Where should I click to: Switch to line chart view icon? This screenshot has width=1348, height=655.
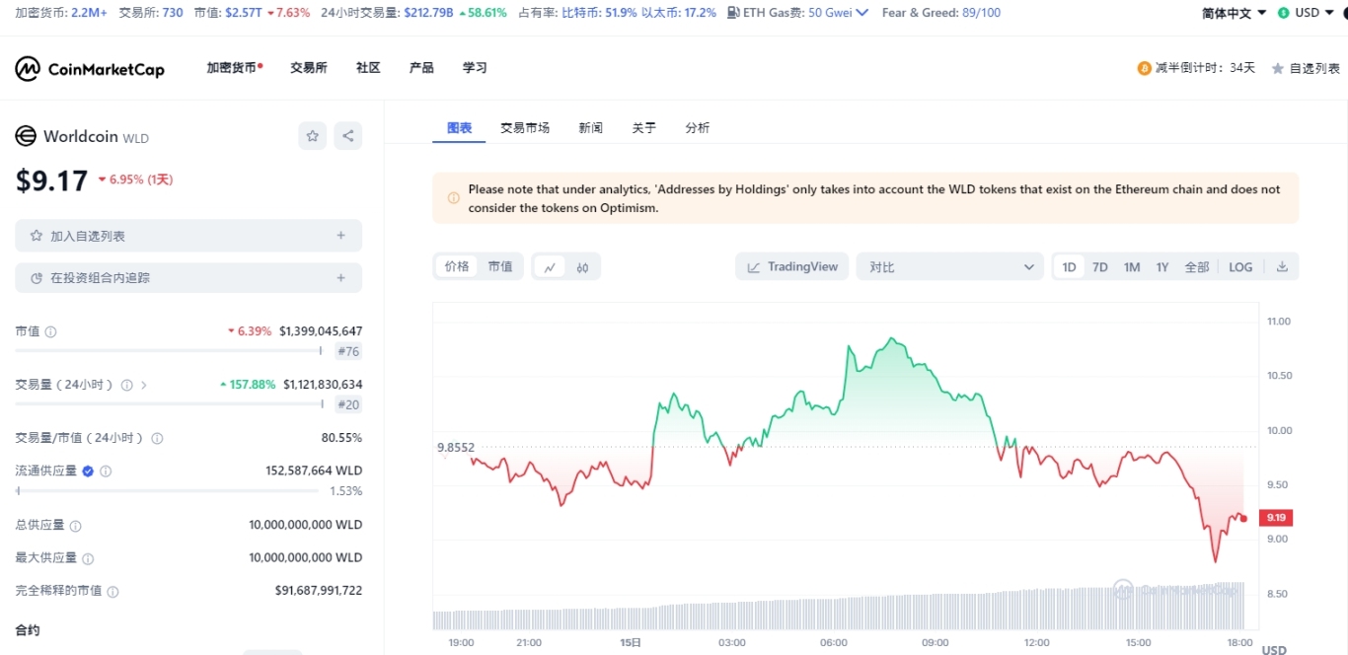[550, 266]
